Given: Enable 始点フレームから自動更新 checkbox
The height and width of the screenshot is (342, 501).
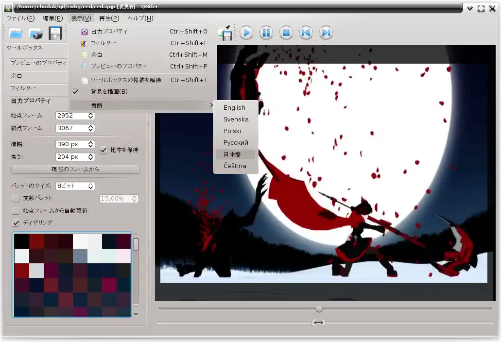Looking at the screenshot, I should (x=16, y=211).
